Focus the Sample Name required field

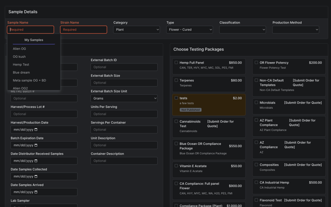(30, 29)
